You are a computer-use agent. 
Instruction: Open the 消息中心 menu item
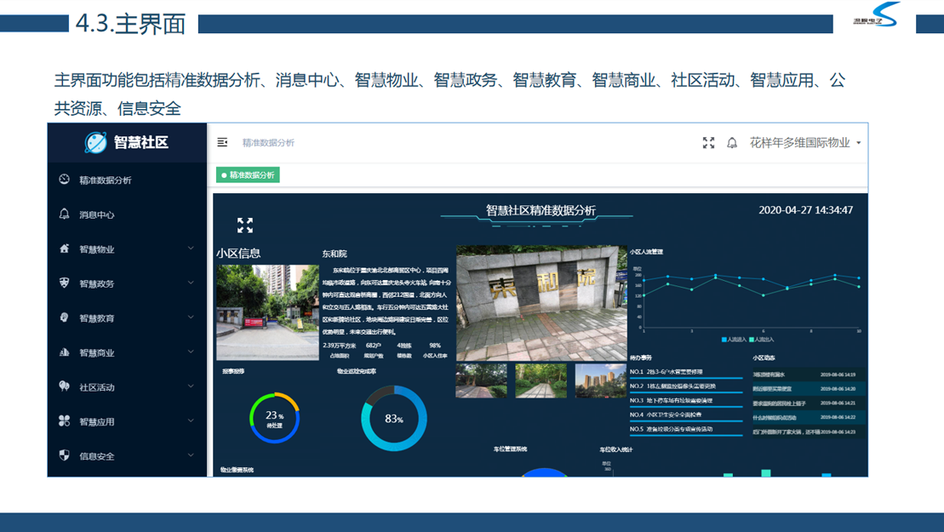coord(96,215)
